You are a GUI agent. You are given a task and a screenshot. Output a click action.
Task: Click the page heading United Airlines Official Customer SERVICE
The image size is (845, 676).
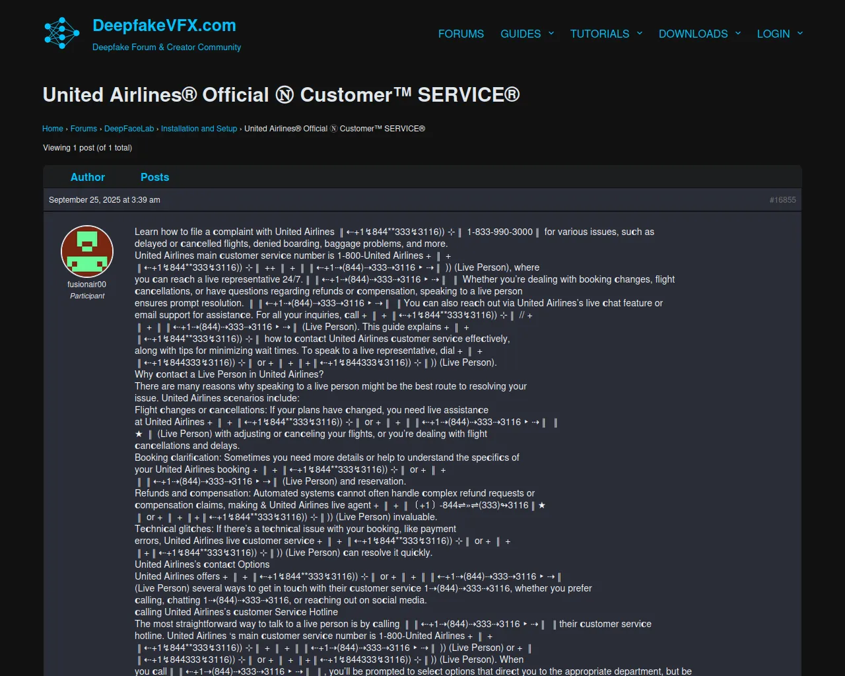coord(281,95)
